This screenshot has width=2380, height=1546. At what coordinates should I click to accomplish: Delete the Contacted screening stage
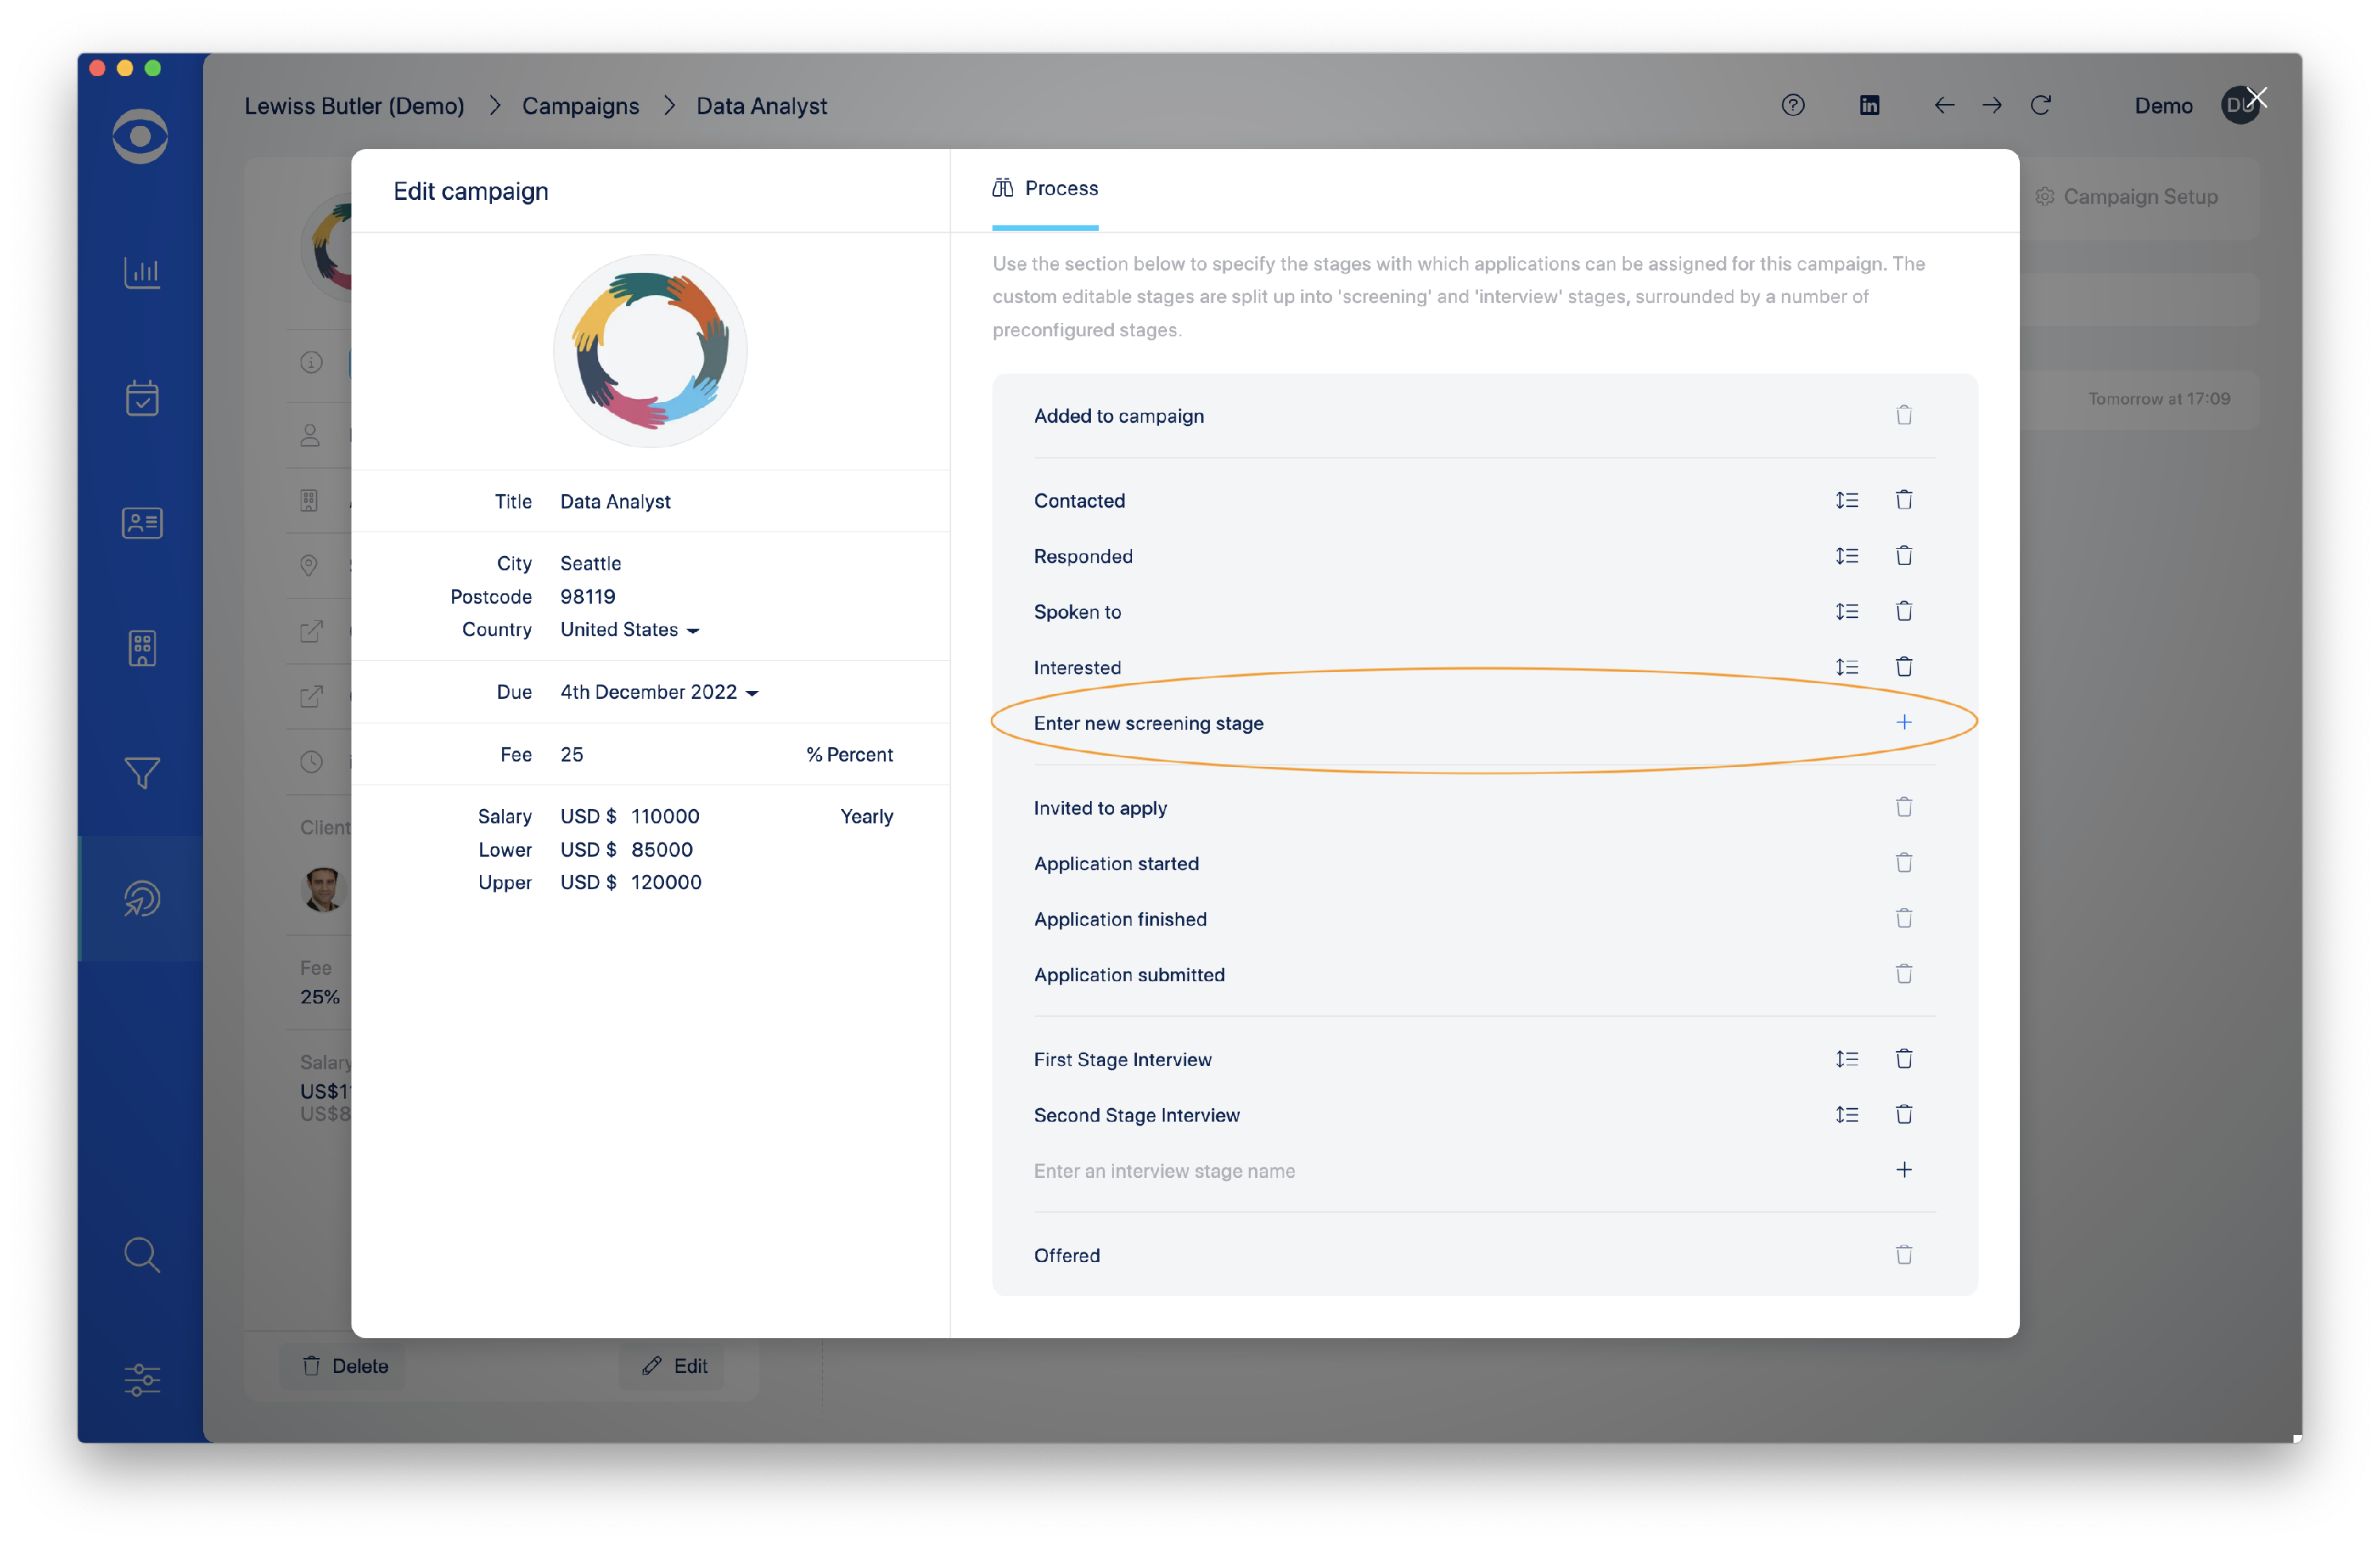1903,500
